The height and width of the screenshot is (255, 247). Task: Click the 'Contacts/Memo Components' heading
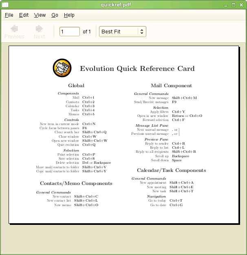point(76,183)
